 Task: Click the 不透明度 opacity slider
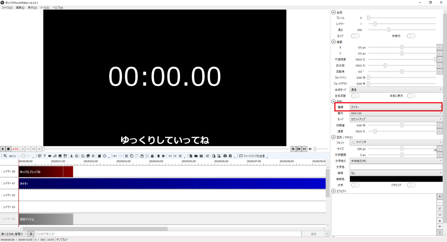(x=402, y=60)
